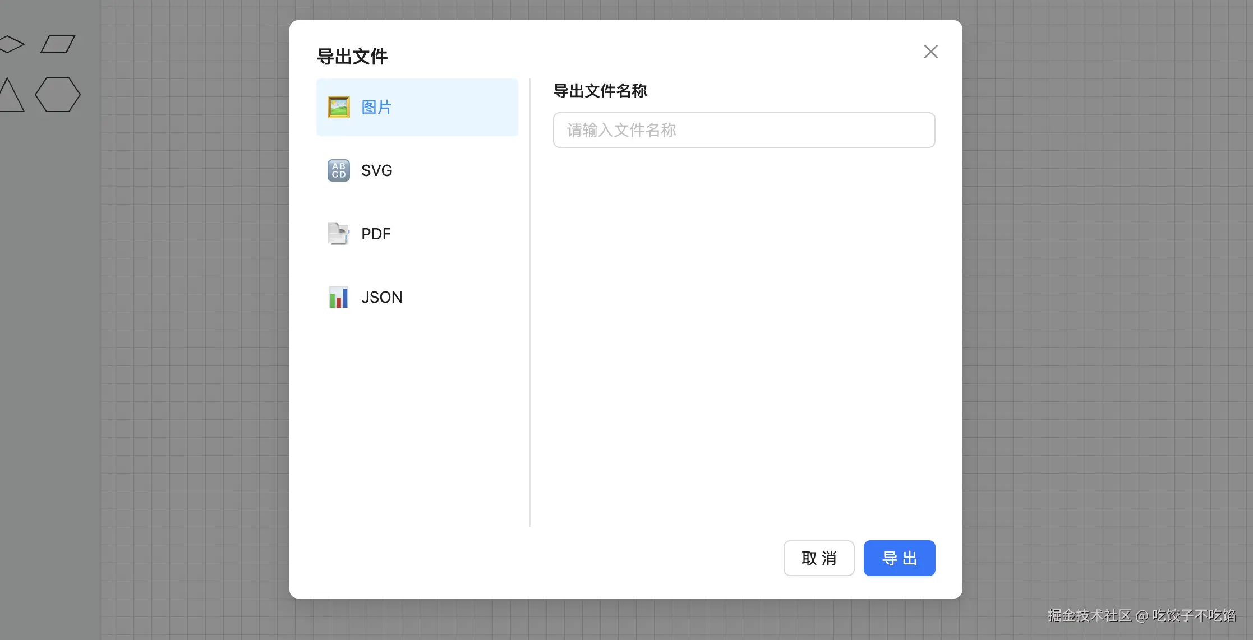
Task: Select the parallelogram shape in sidebar
Action: pyautogui.click(x=58, y=44)
